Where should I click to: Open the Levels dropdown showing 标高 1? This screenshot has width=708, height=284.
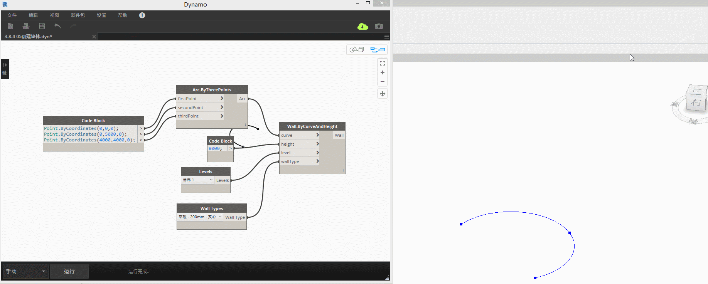(197, 180)
